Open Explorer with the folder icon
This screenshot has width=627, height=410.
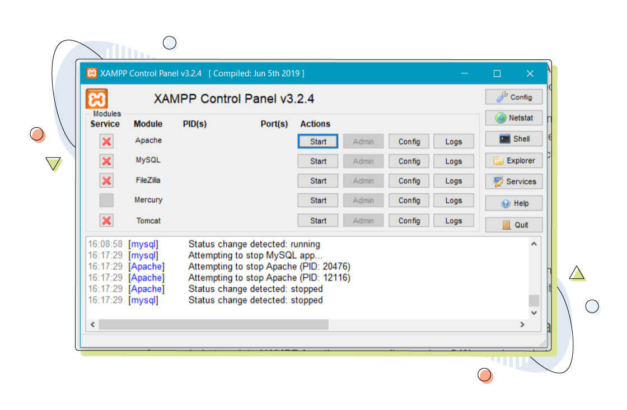tap(514, 160)
